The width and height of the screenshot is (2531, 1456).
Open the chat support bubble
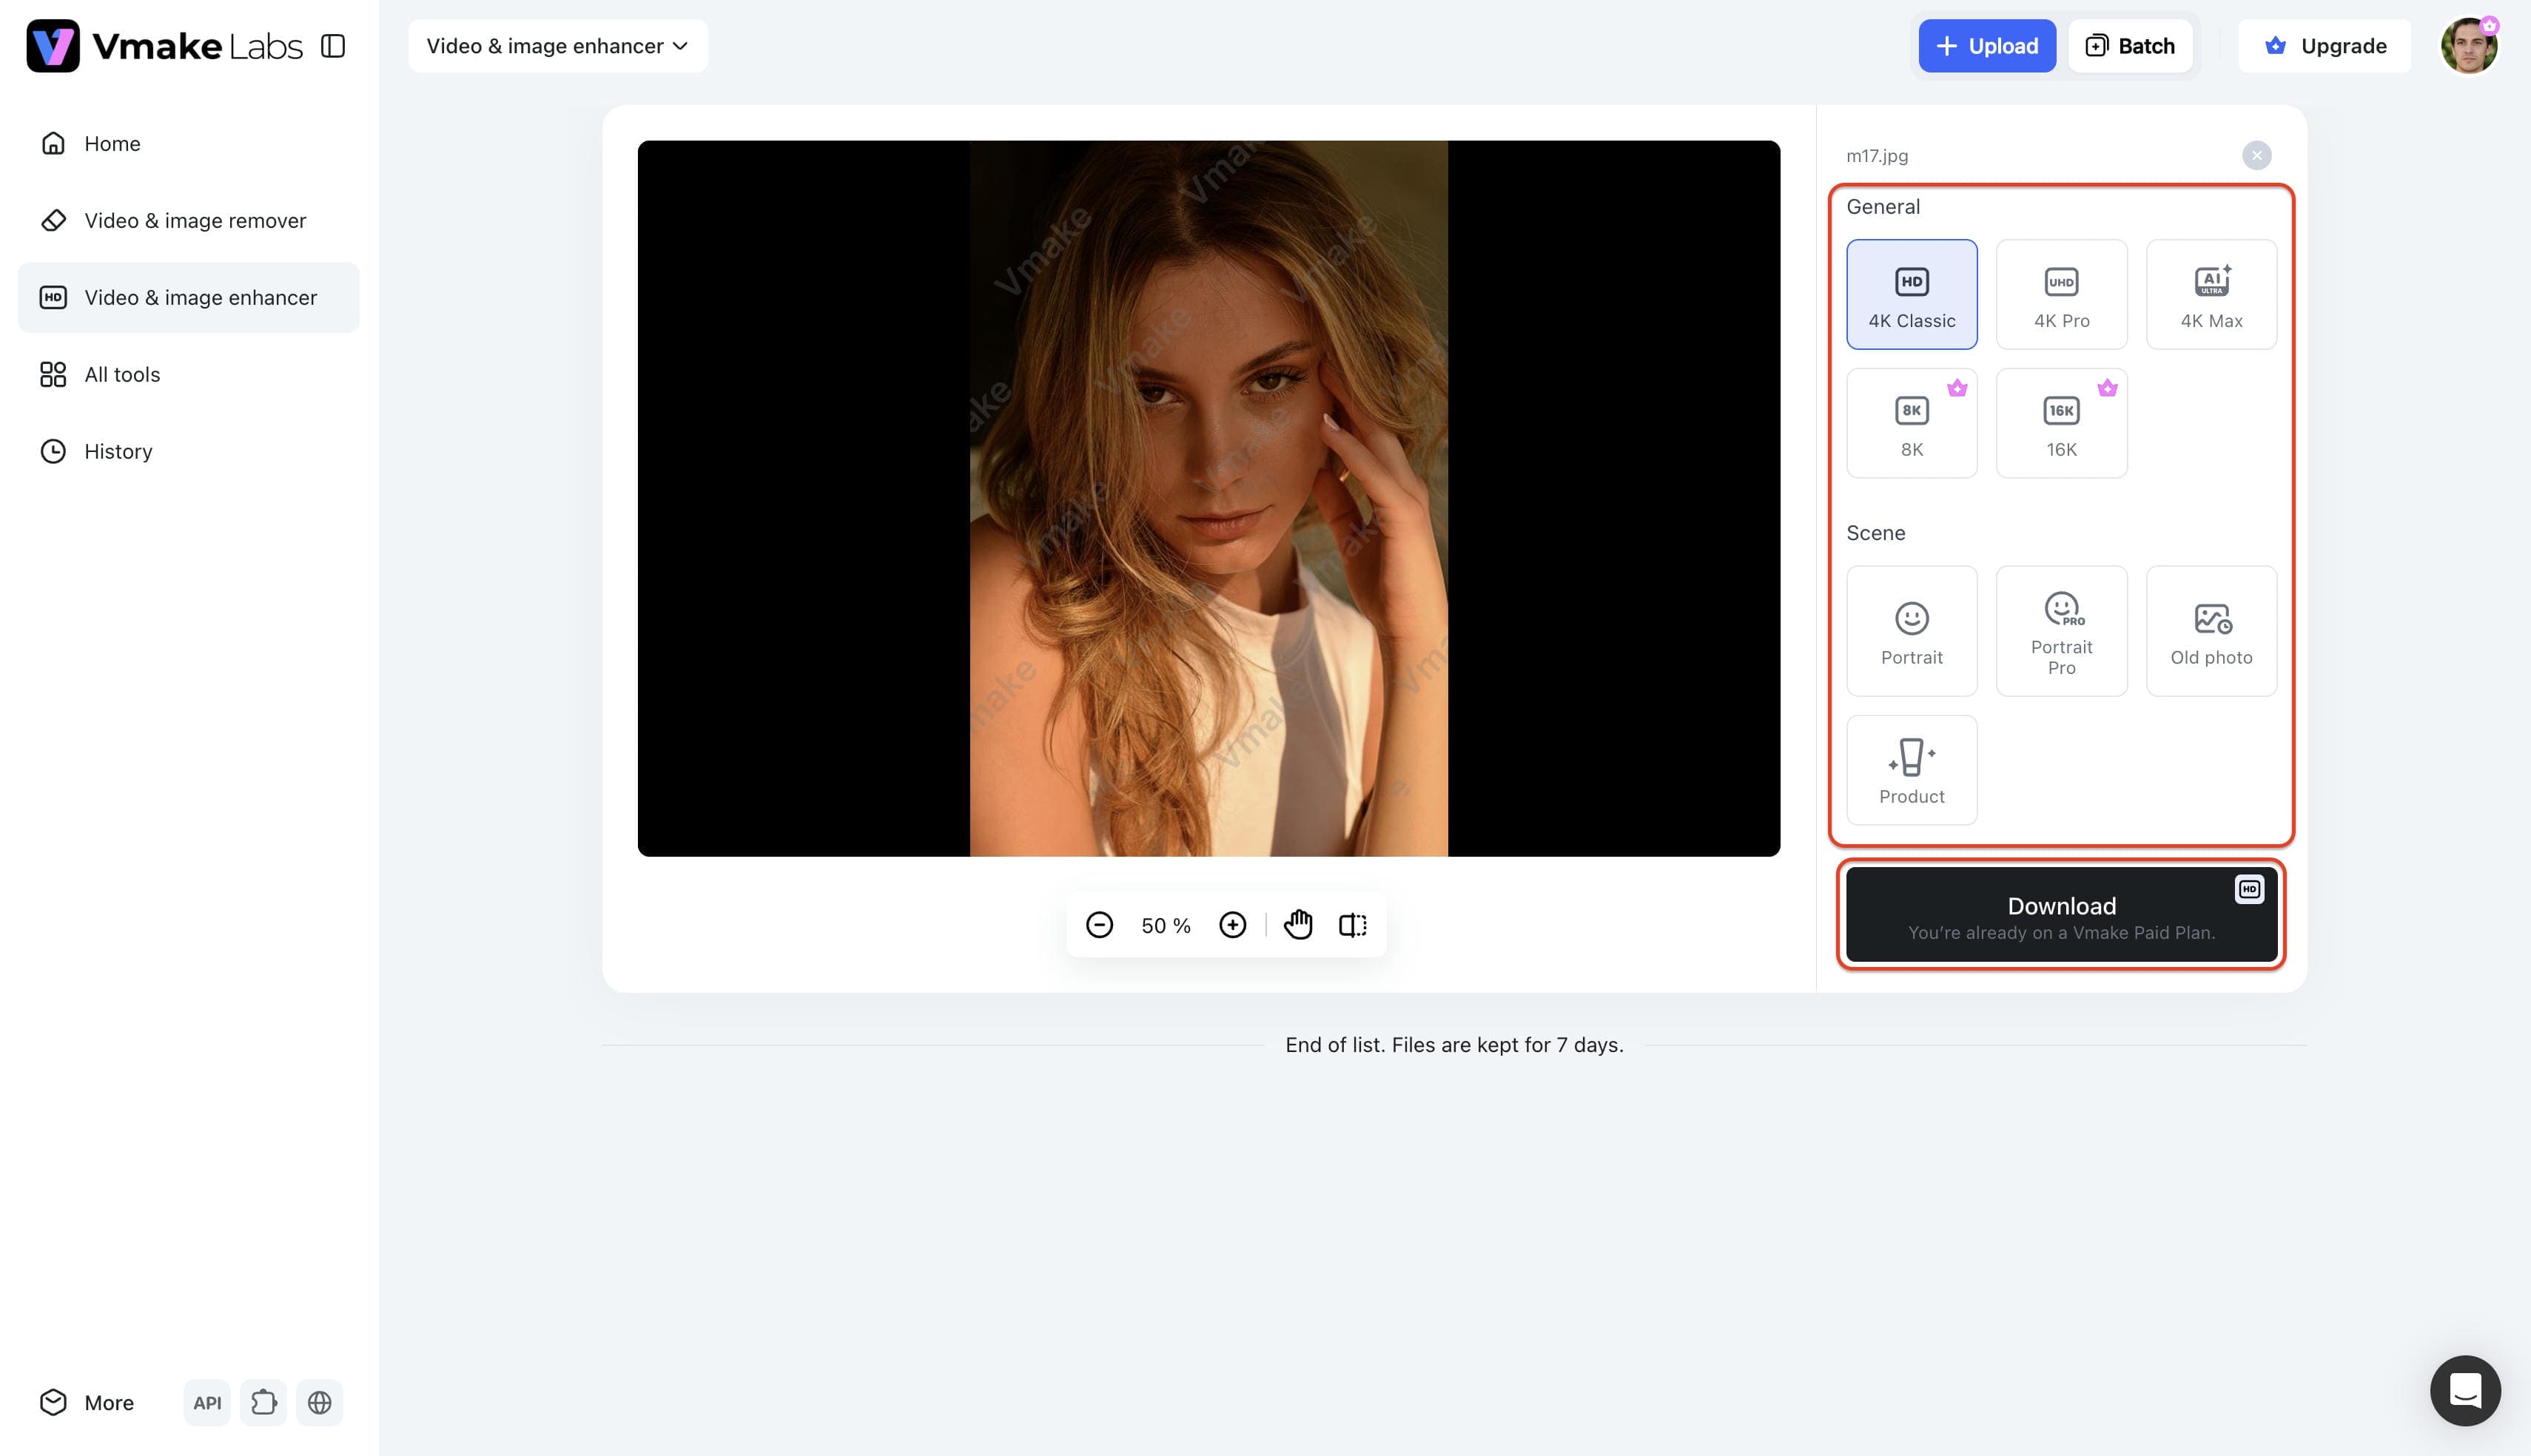pos(2465,1390)
